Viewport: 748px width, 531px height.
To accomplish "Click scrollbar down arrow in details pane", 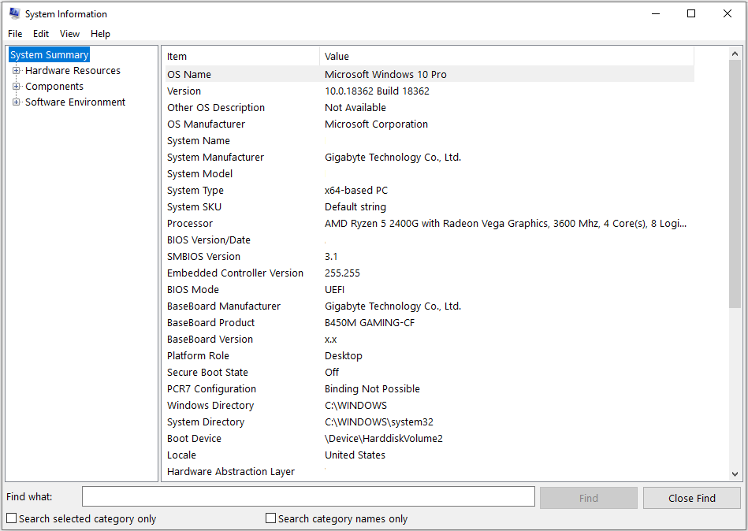I will [735, 473].
